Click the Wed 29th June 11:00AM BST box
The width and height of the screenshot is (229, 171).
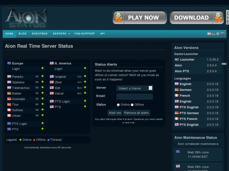[x=198, y=154]
